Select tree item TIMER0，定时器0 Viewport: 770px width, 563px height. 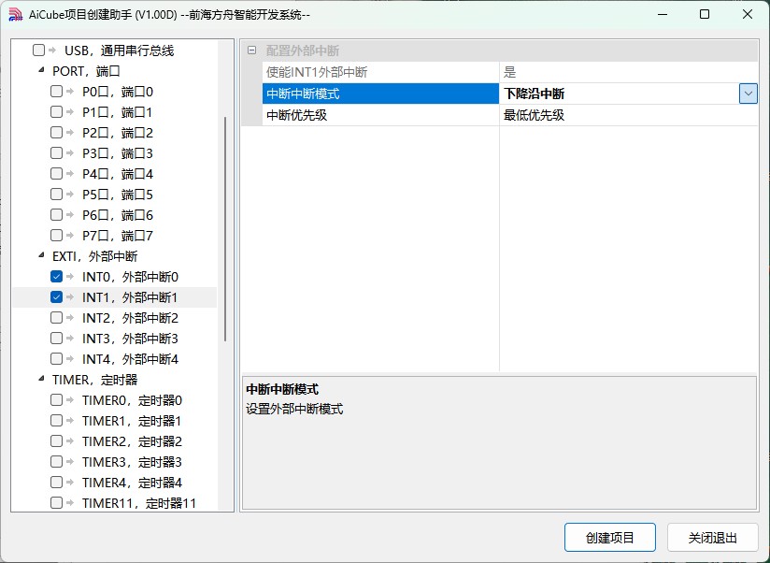pyautogui.click(x=132, y=401)
